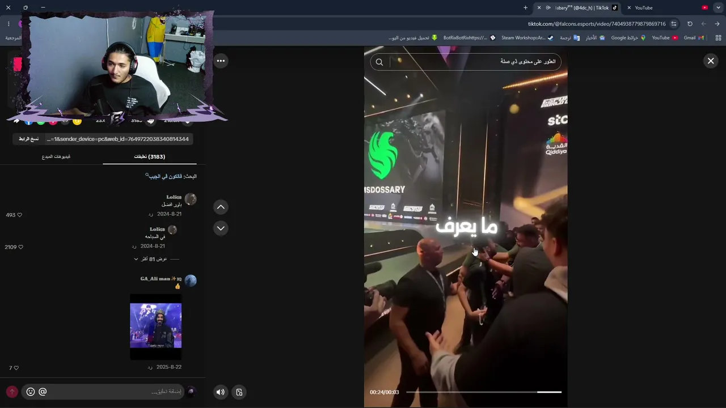Click the search magnifier icon above the video

pyautogui.click(x=379, y=62)
